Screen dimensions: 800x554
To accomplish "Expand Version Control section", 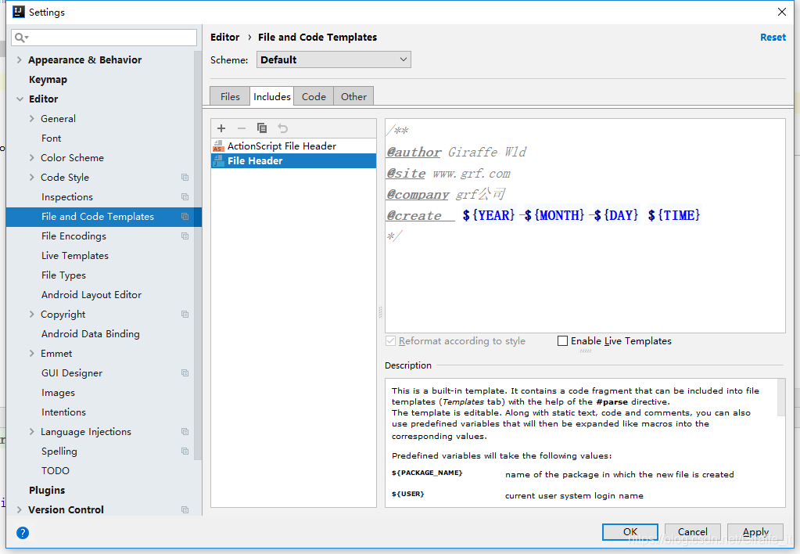I will point(19,509).
